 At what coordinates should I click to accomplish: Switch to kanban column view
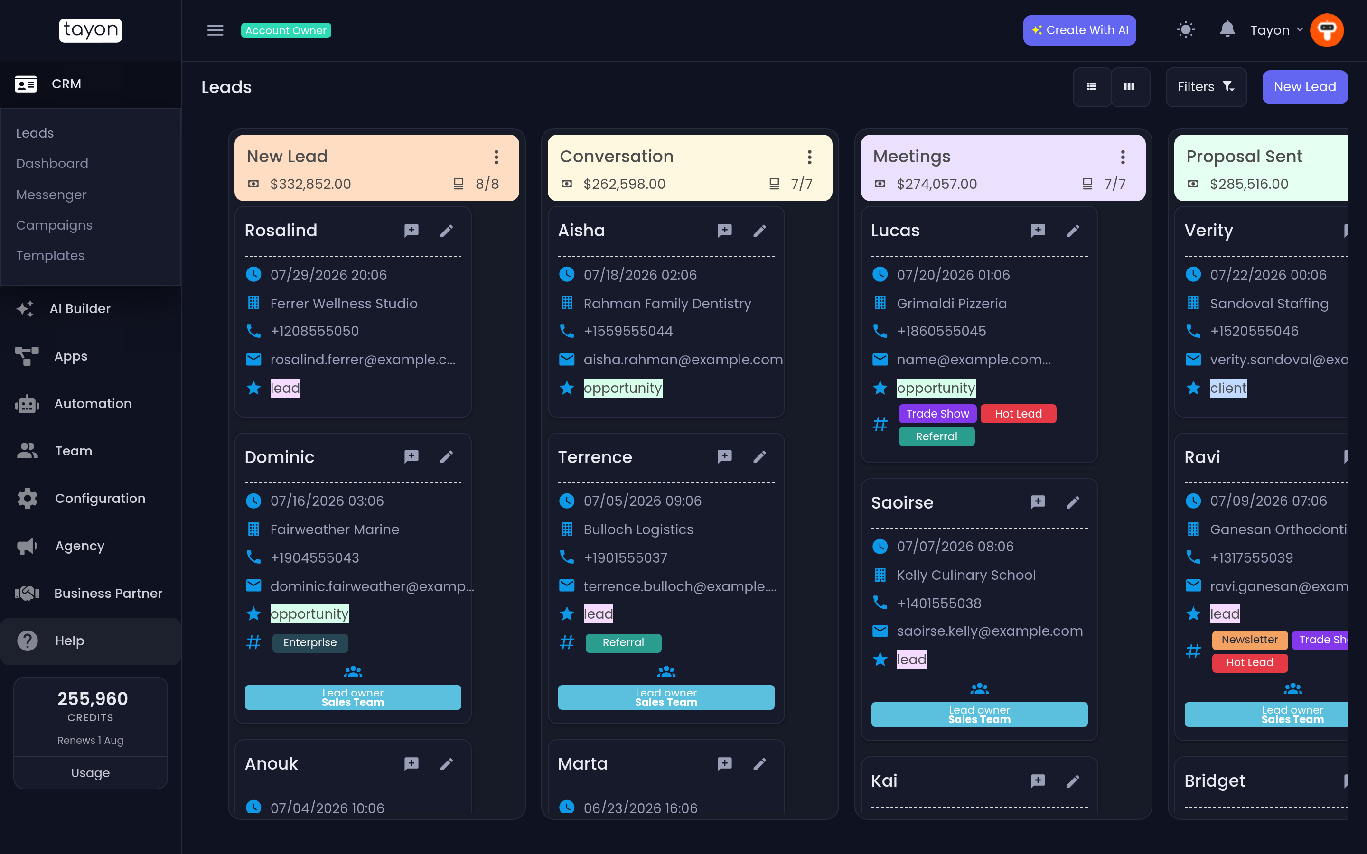click(1129, 87)
